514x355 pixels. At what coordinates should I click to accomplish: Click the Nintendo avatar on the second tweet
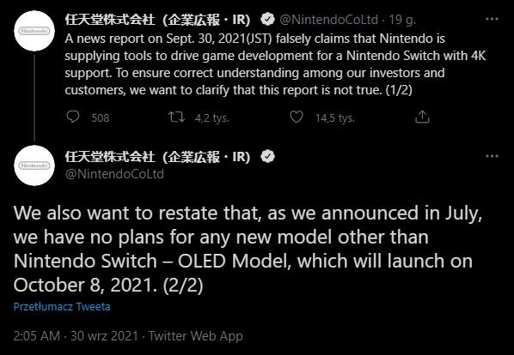point(34,165)
